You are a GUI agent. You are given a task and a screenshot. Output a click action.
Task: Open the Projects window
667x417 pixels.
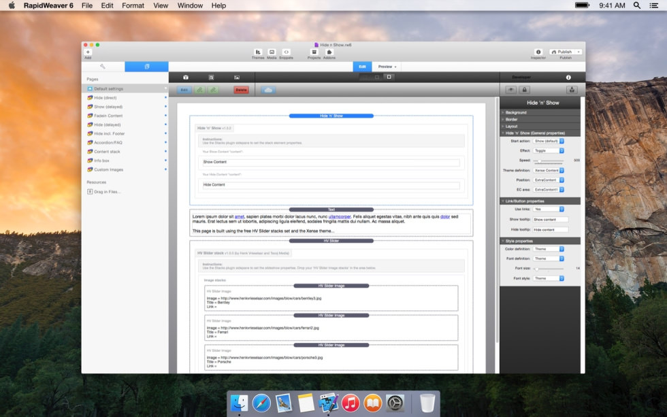314,52
